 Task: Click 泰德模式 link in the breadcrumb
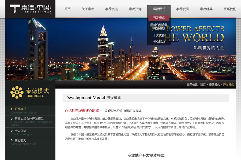[x=214, y=85]
